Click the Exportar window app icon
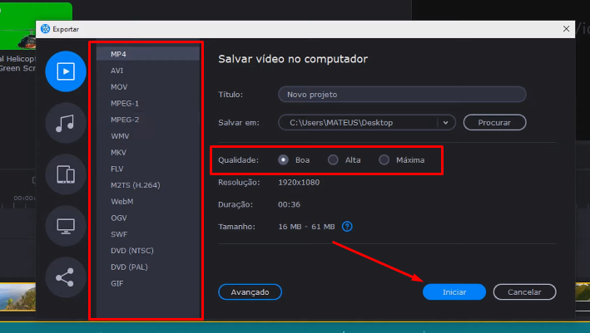 [45, 28]
